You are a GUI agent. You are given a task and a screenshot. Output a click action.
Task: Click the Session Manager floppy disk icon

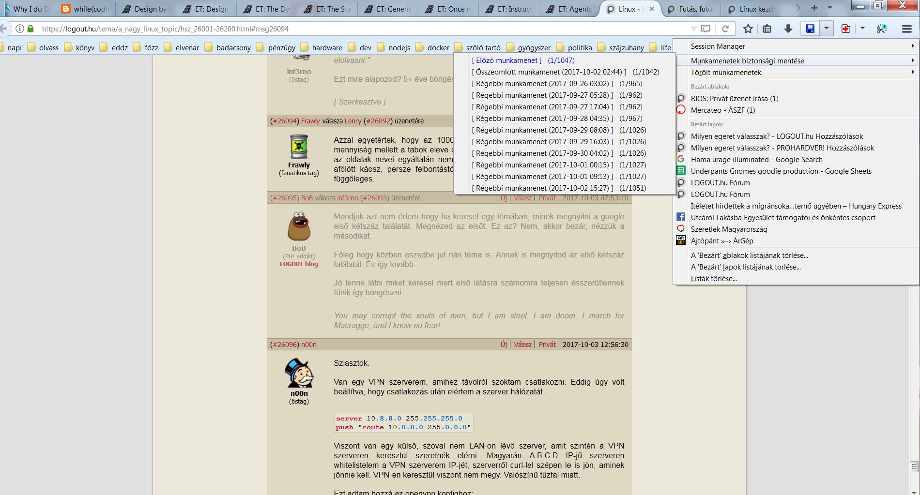point(810,29)
